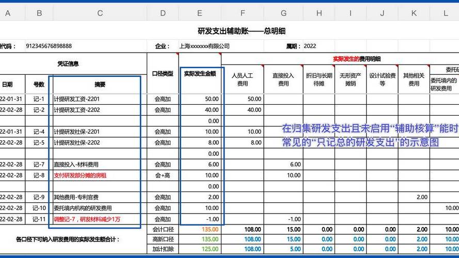This screenshot has width=459, height=258.
Task: Select voucher number 记-1
Action: click(39, 99)
